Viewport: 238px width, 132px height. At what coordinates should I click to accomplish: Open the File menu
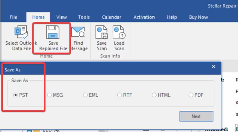coord(13,17)
